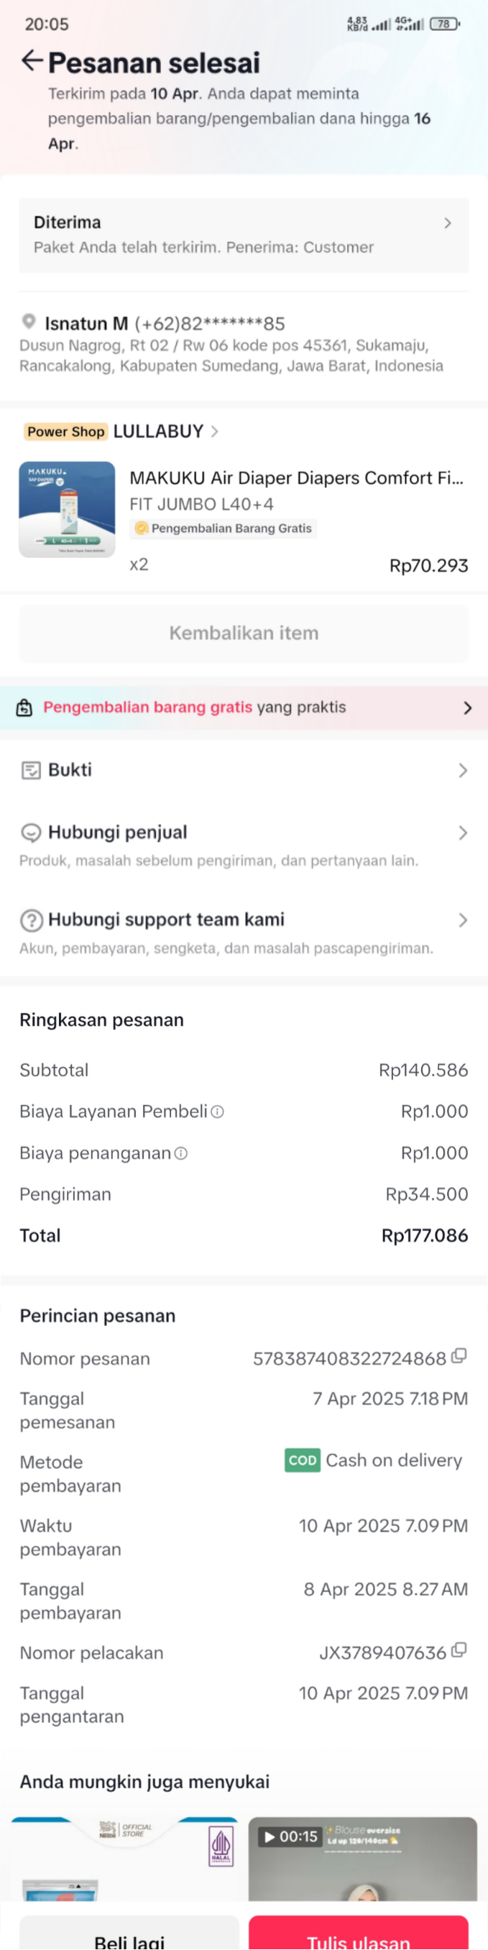Screen dimensions: 488x1950
Task: Open the LULLABUY shop chevron
Action: 215,431
